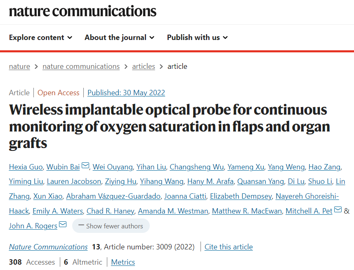Click the nature communications journal logo
Viewport: 354px width, 270px height.
coord(83,11)
